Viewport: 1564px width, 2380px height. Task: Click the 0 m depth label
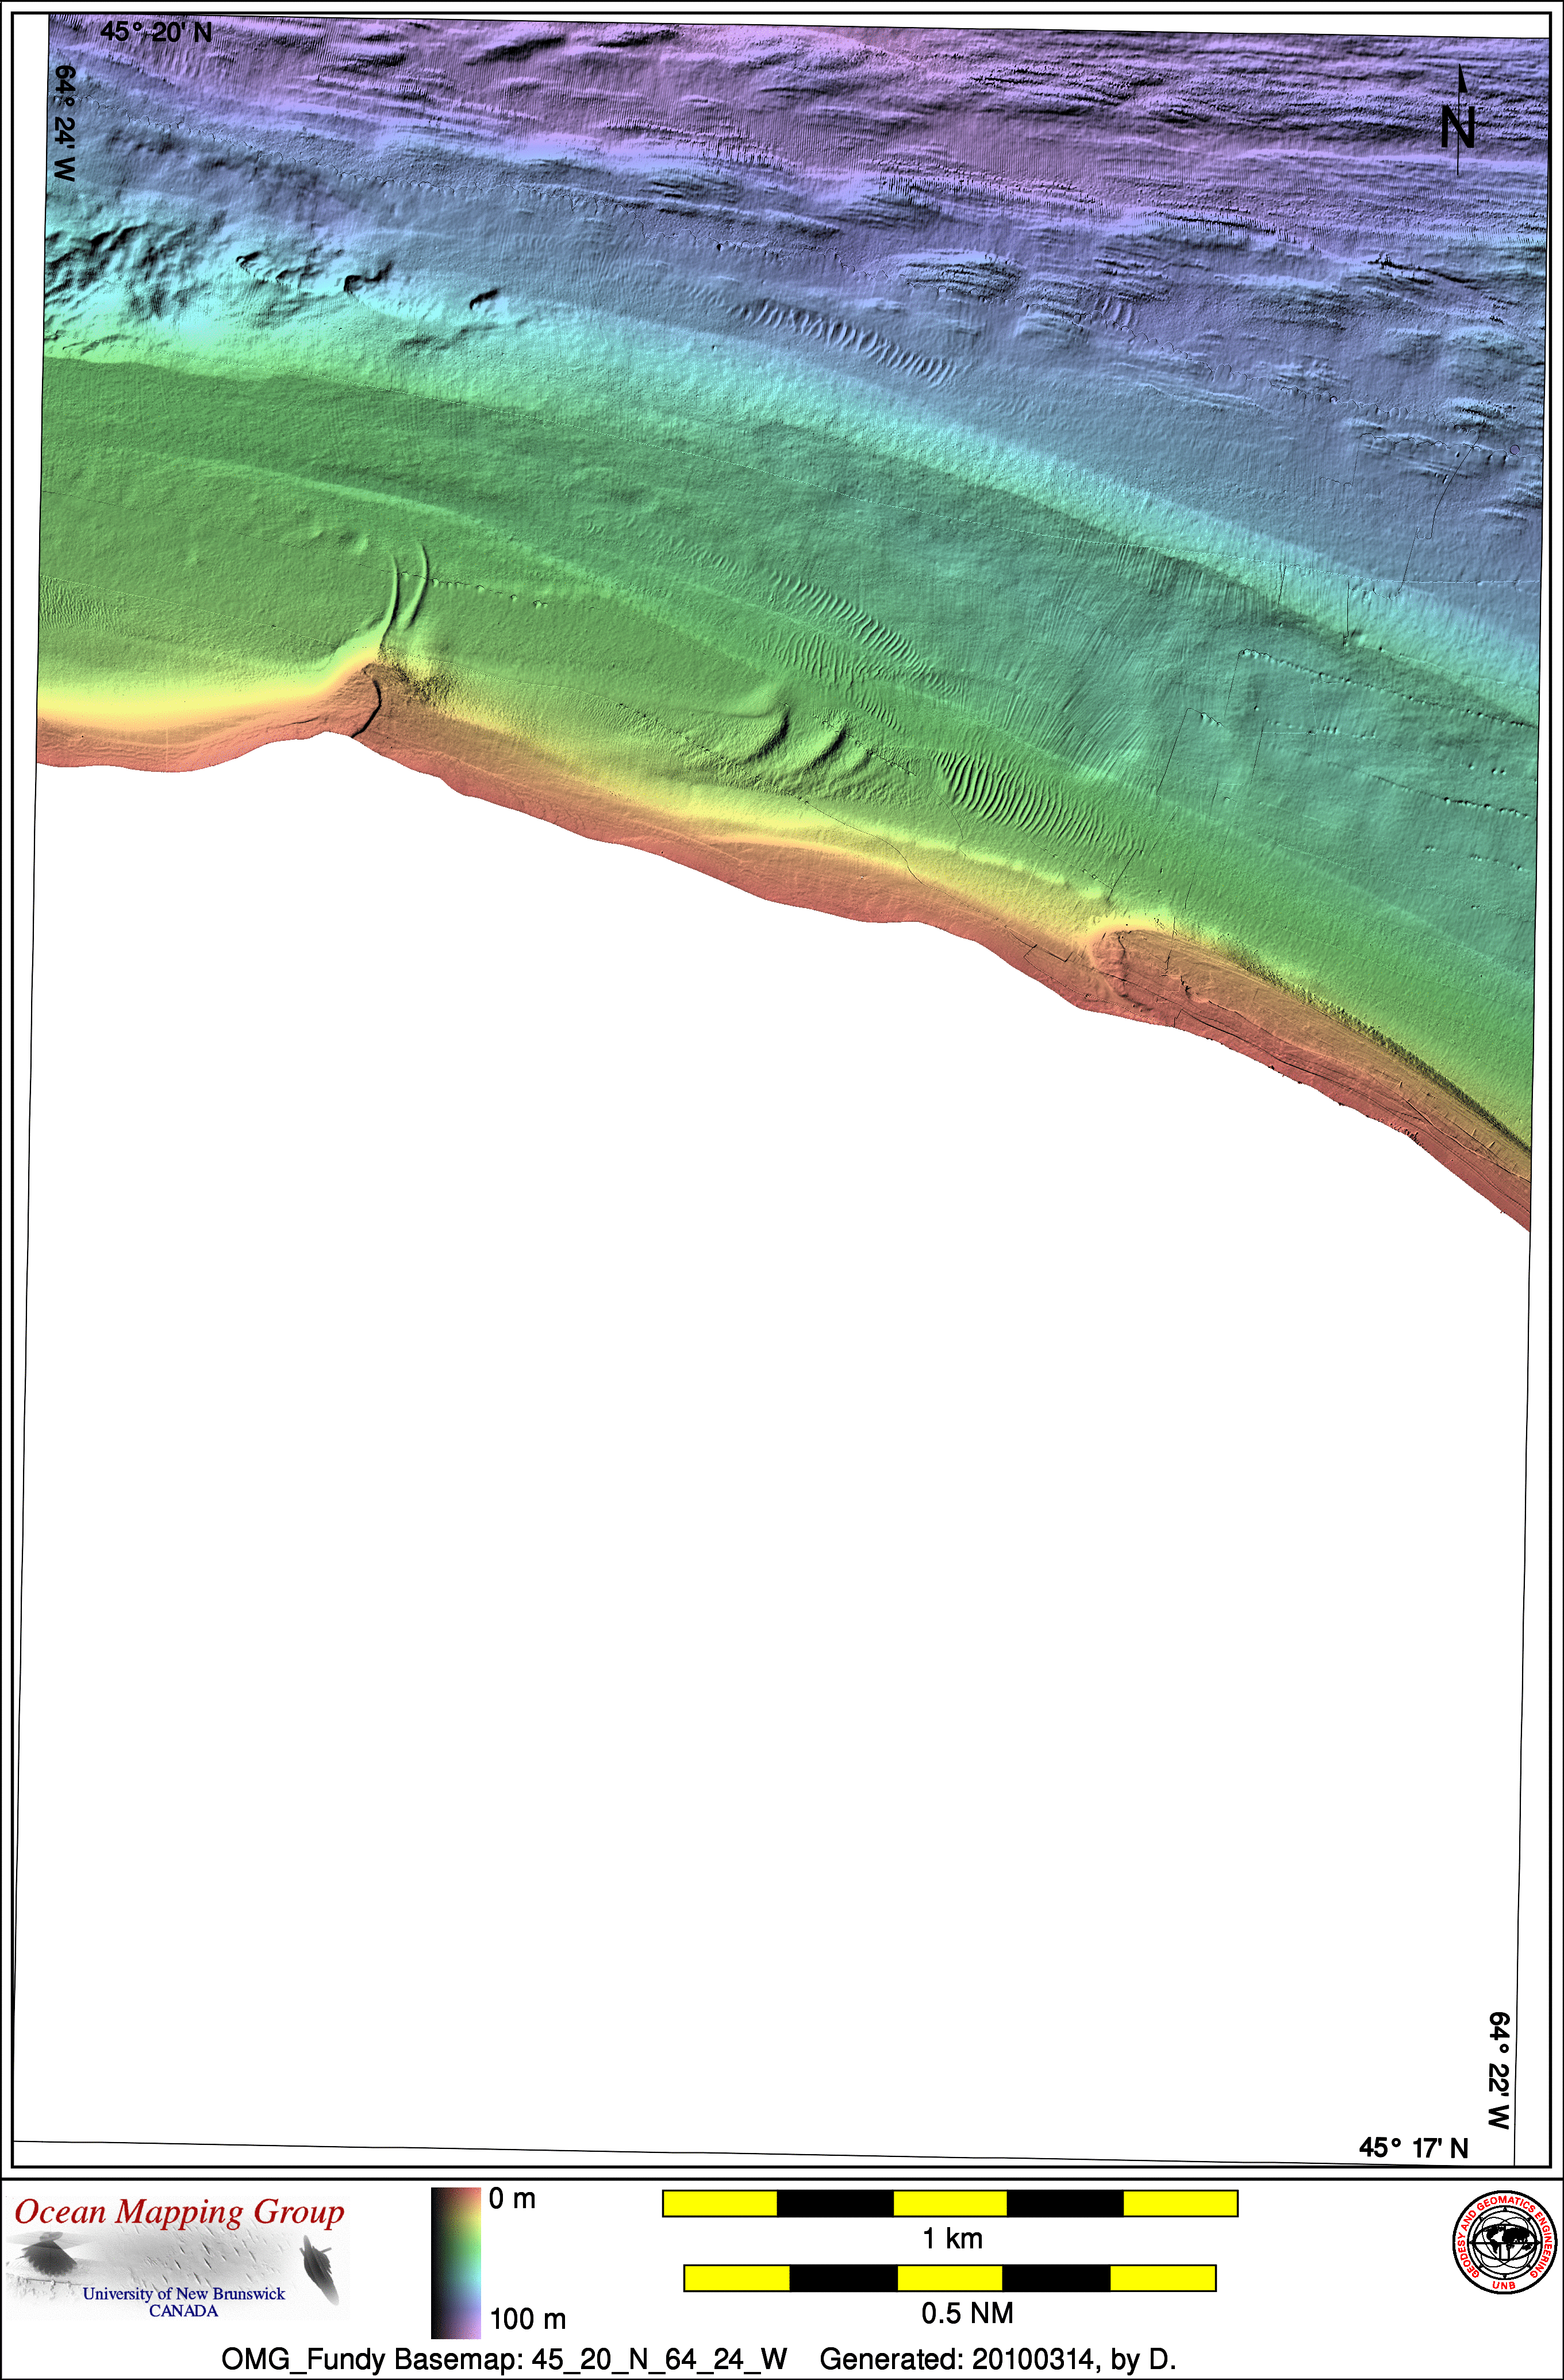tap(512, 2199)
